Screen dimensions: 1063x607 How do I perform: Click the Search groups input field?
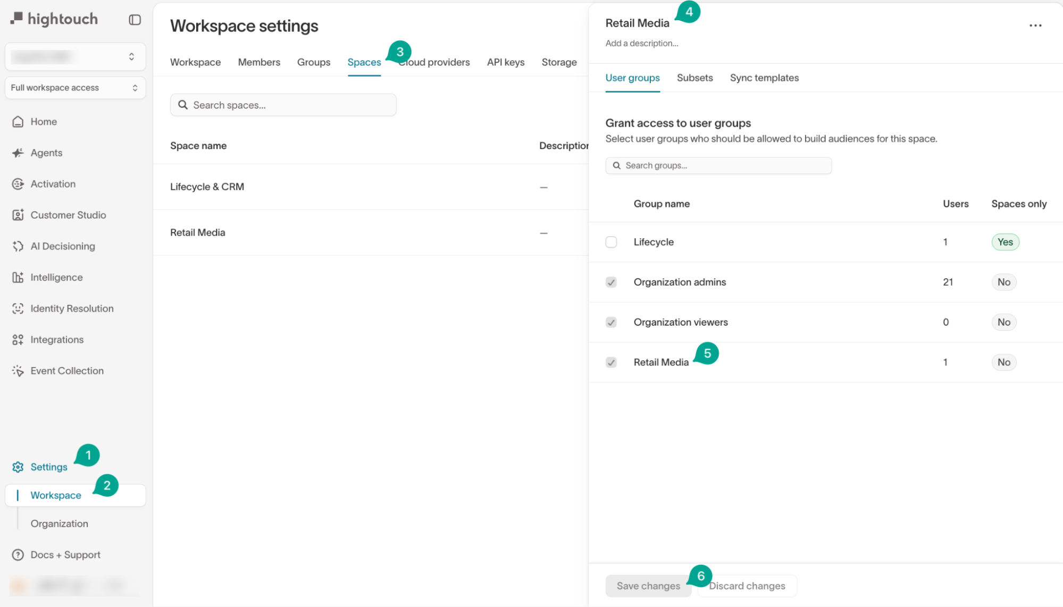718,165
